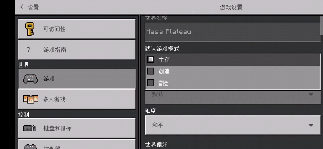Open the 可访问性 settings section

[x=77, y=29]
